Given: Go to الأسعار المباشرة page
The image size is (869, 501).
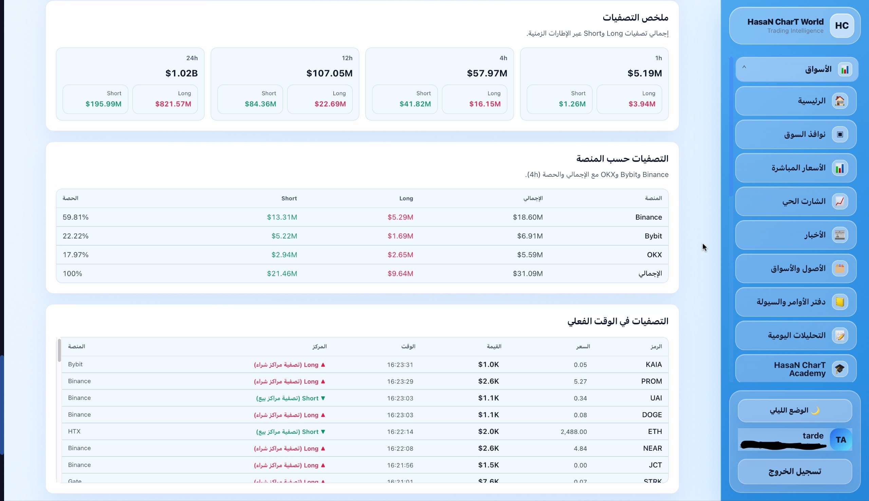Looking at the screenshot, I should pos(796,168).
